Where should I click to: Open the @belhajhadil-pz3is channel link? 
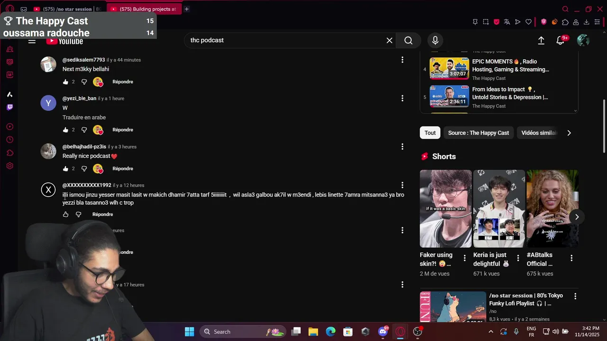point(84,147)
